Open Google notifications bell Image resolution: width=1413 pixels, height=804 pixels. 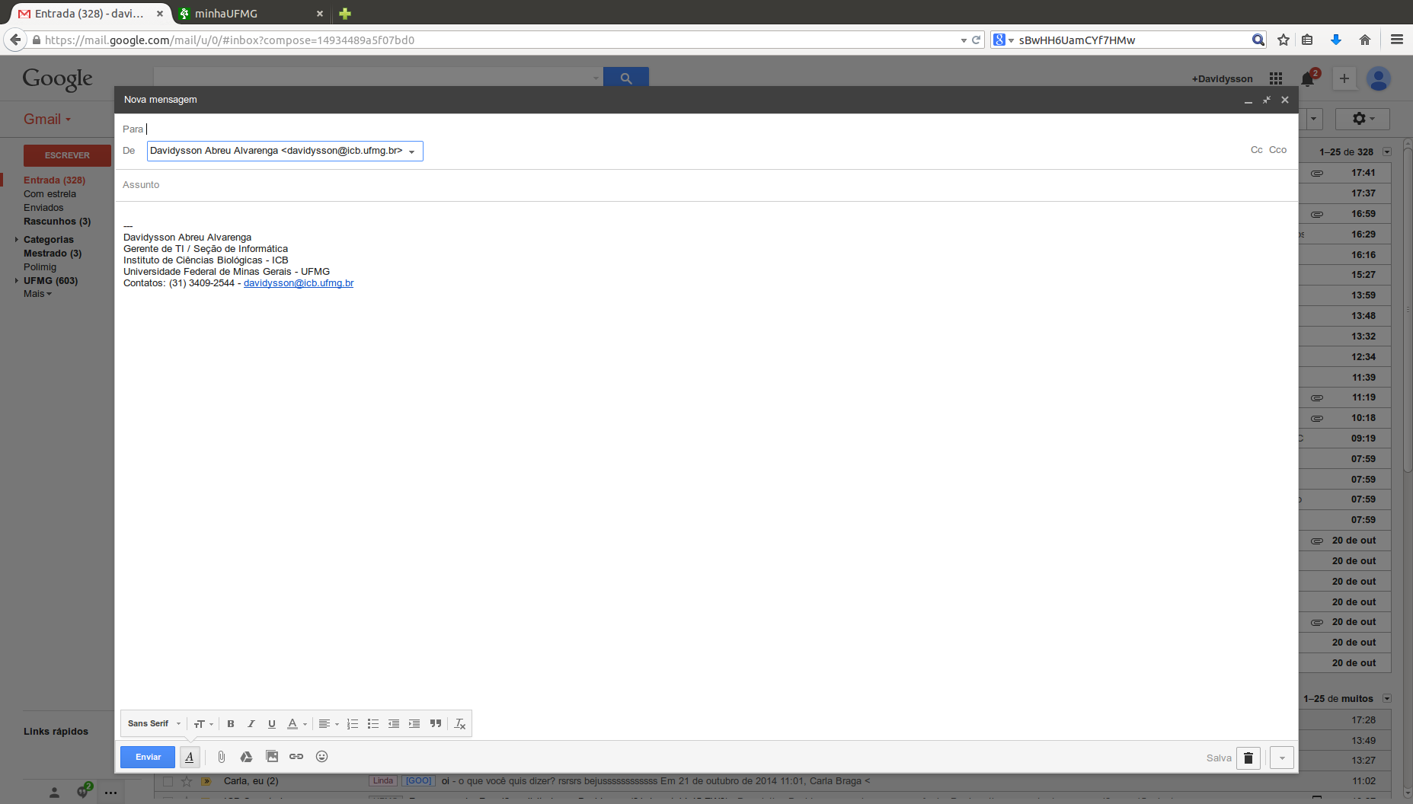[x=1308, y=78]
